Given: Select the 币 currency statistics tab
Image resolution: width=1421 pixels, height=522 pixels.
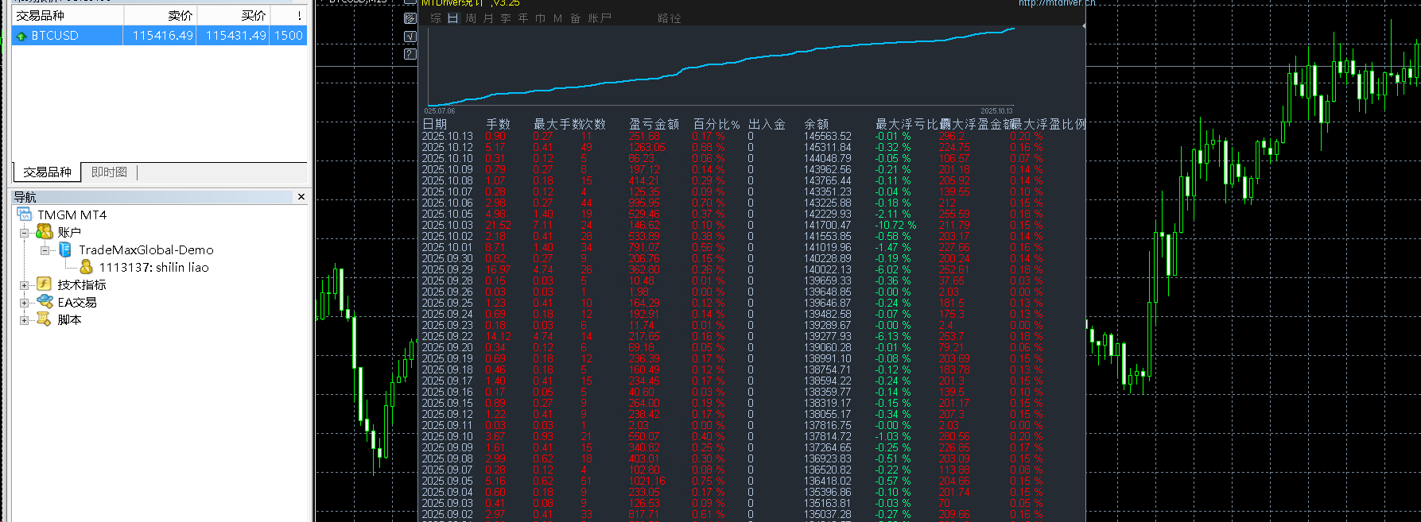Looking at the screenshot, I should click(541, 18).
